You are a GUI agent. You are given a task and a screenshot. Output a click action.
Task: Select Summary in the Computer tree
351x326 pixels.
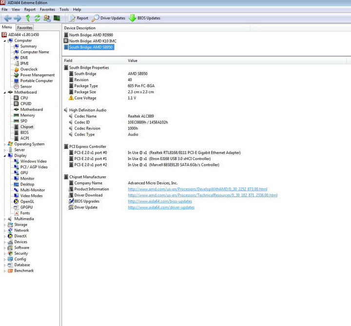pyautogui.click(x=28, y=46)
